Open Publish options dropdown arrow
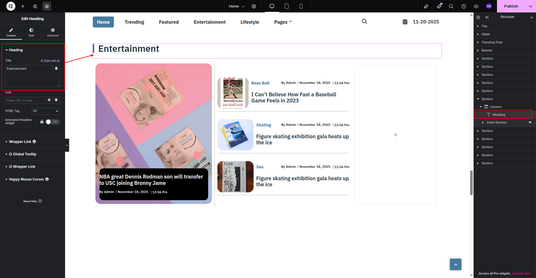This screenshot has width=536, height=278. click(531, 6)
